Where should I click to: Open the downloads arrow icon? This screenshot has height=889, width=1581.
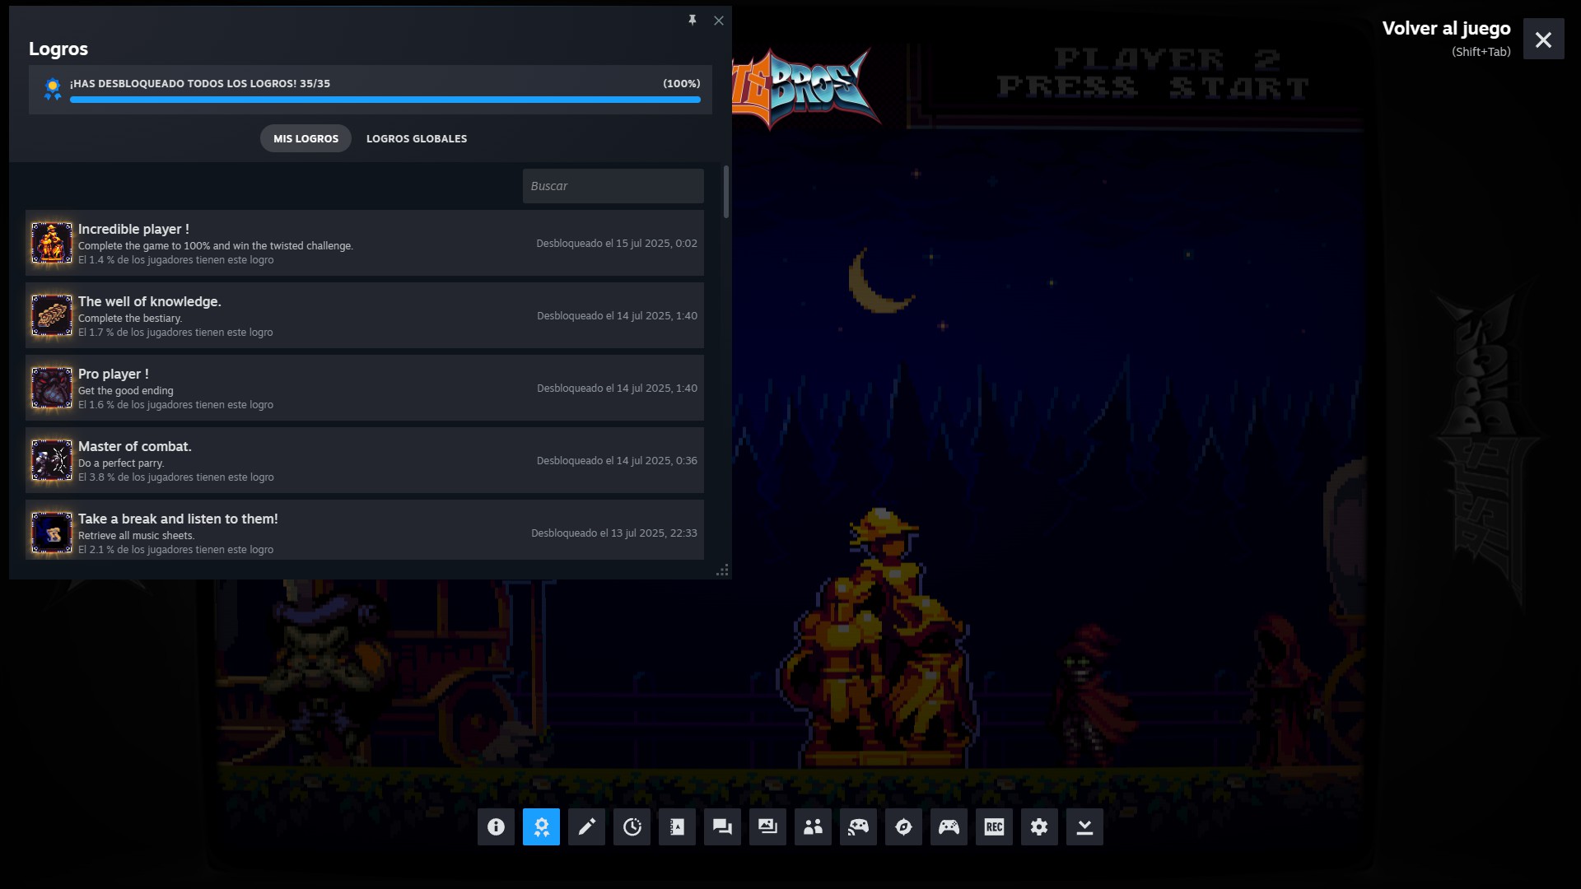point(1084,826)
